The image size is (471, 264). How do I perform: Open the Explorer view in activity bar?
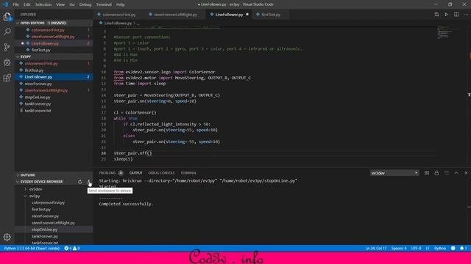pos(7,16)
